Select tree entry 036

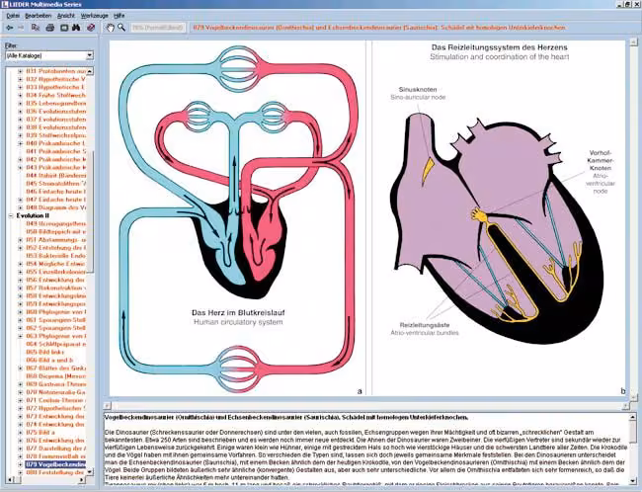tap(56, 112)
